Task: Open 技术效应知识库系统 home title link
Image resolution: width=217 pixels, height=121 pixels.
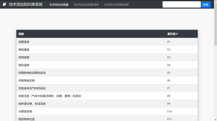Action: coord(26,4)
